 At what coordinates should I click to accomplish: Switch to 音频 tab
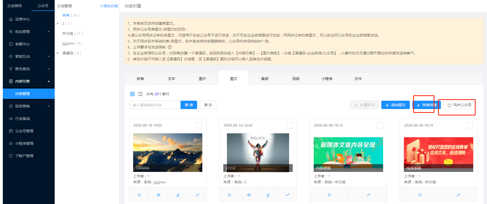coord(264,79)
